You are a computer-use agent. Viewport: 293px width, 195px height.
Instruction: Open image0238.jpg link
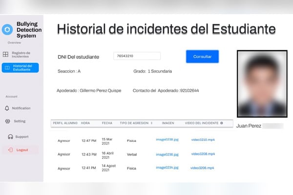point(167,140)
